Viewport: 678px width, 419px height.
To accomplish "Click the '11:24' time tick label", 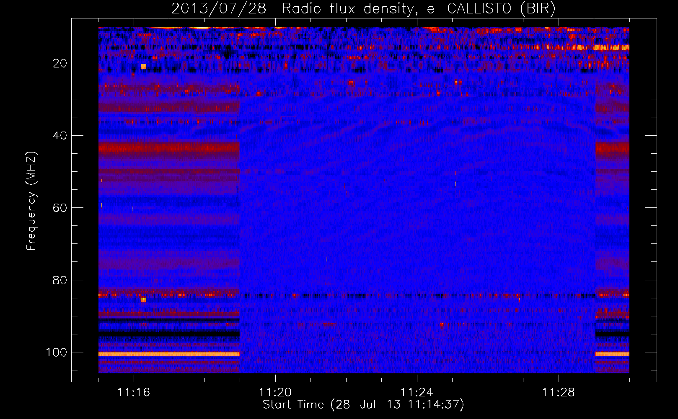I will point(417,393).
